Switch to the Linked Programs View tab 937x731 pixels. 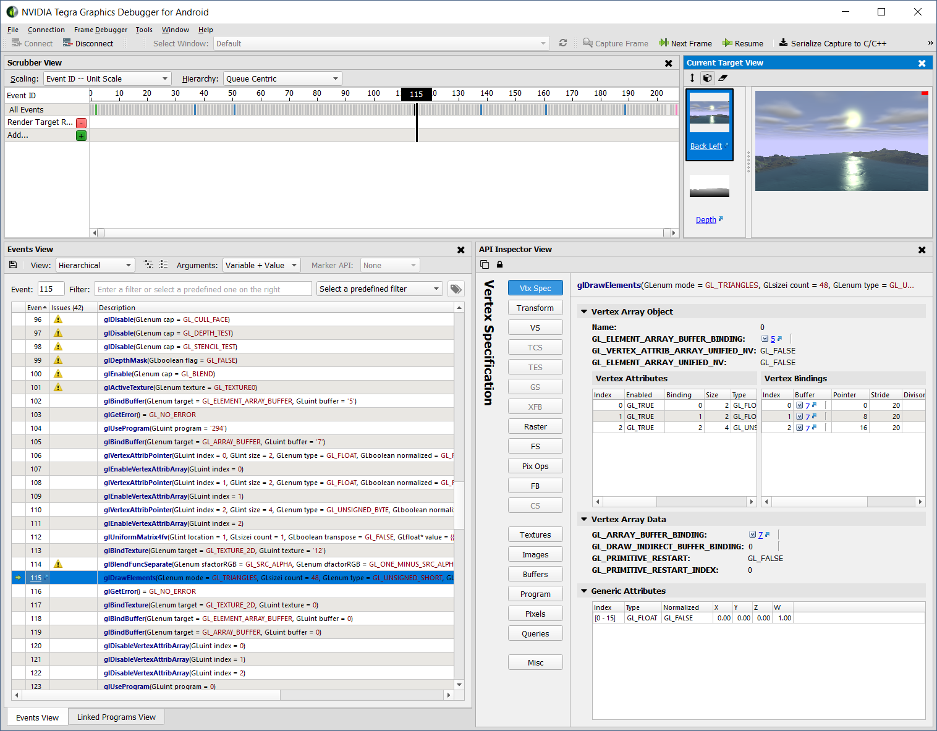pyautogui.click(x=116, y=717)
